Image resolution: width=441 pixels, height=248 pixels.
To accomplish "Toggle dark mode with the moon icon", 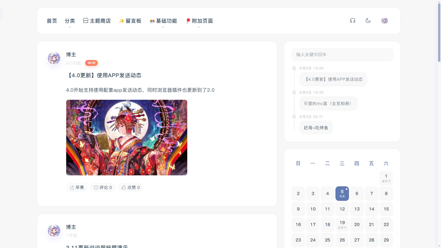I will (x=368, y=21).
